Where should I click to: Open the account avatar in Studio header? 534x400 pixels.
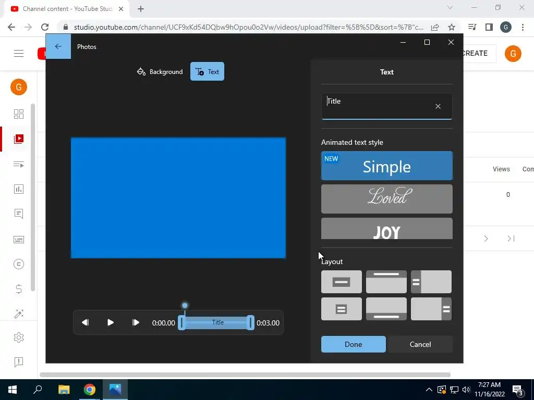513,54
